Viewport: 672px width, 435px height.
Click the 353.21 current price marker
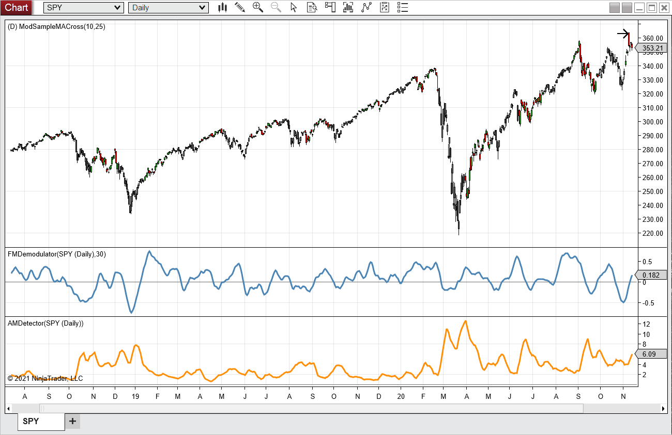pos(651,48)
